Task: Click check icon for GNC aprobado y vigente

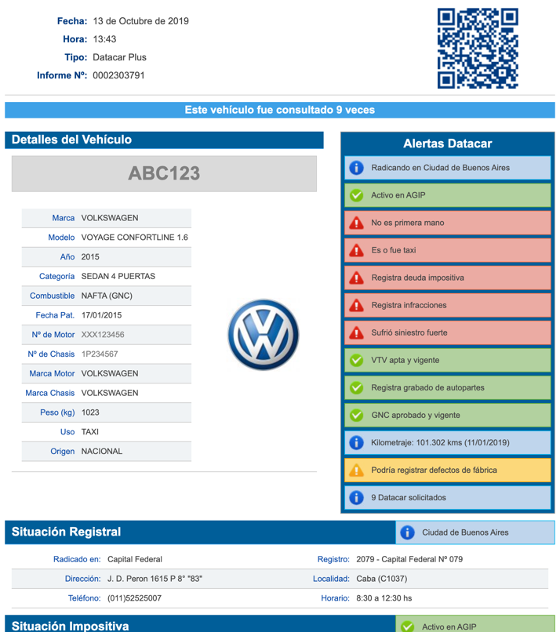Action: [x=356, y=415]
